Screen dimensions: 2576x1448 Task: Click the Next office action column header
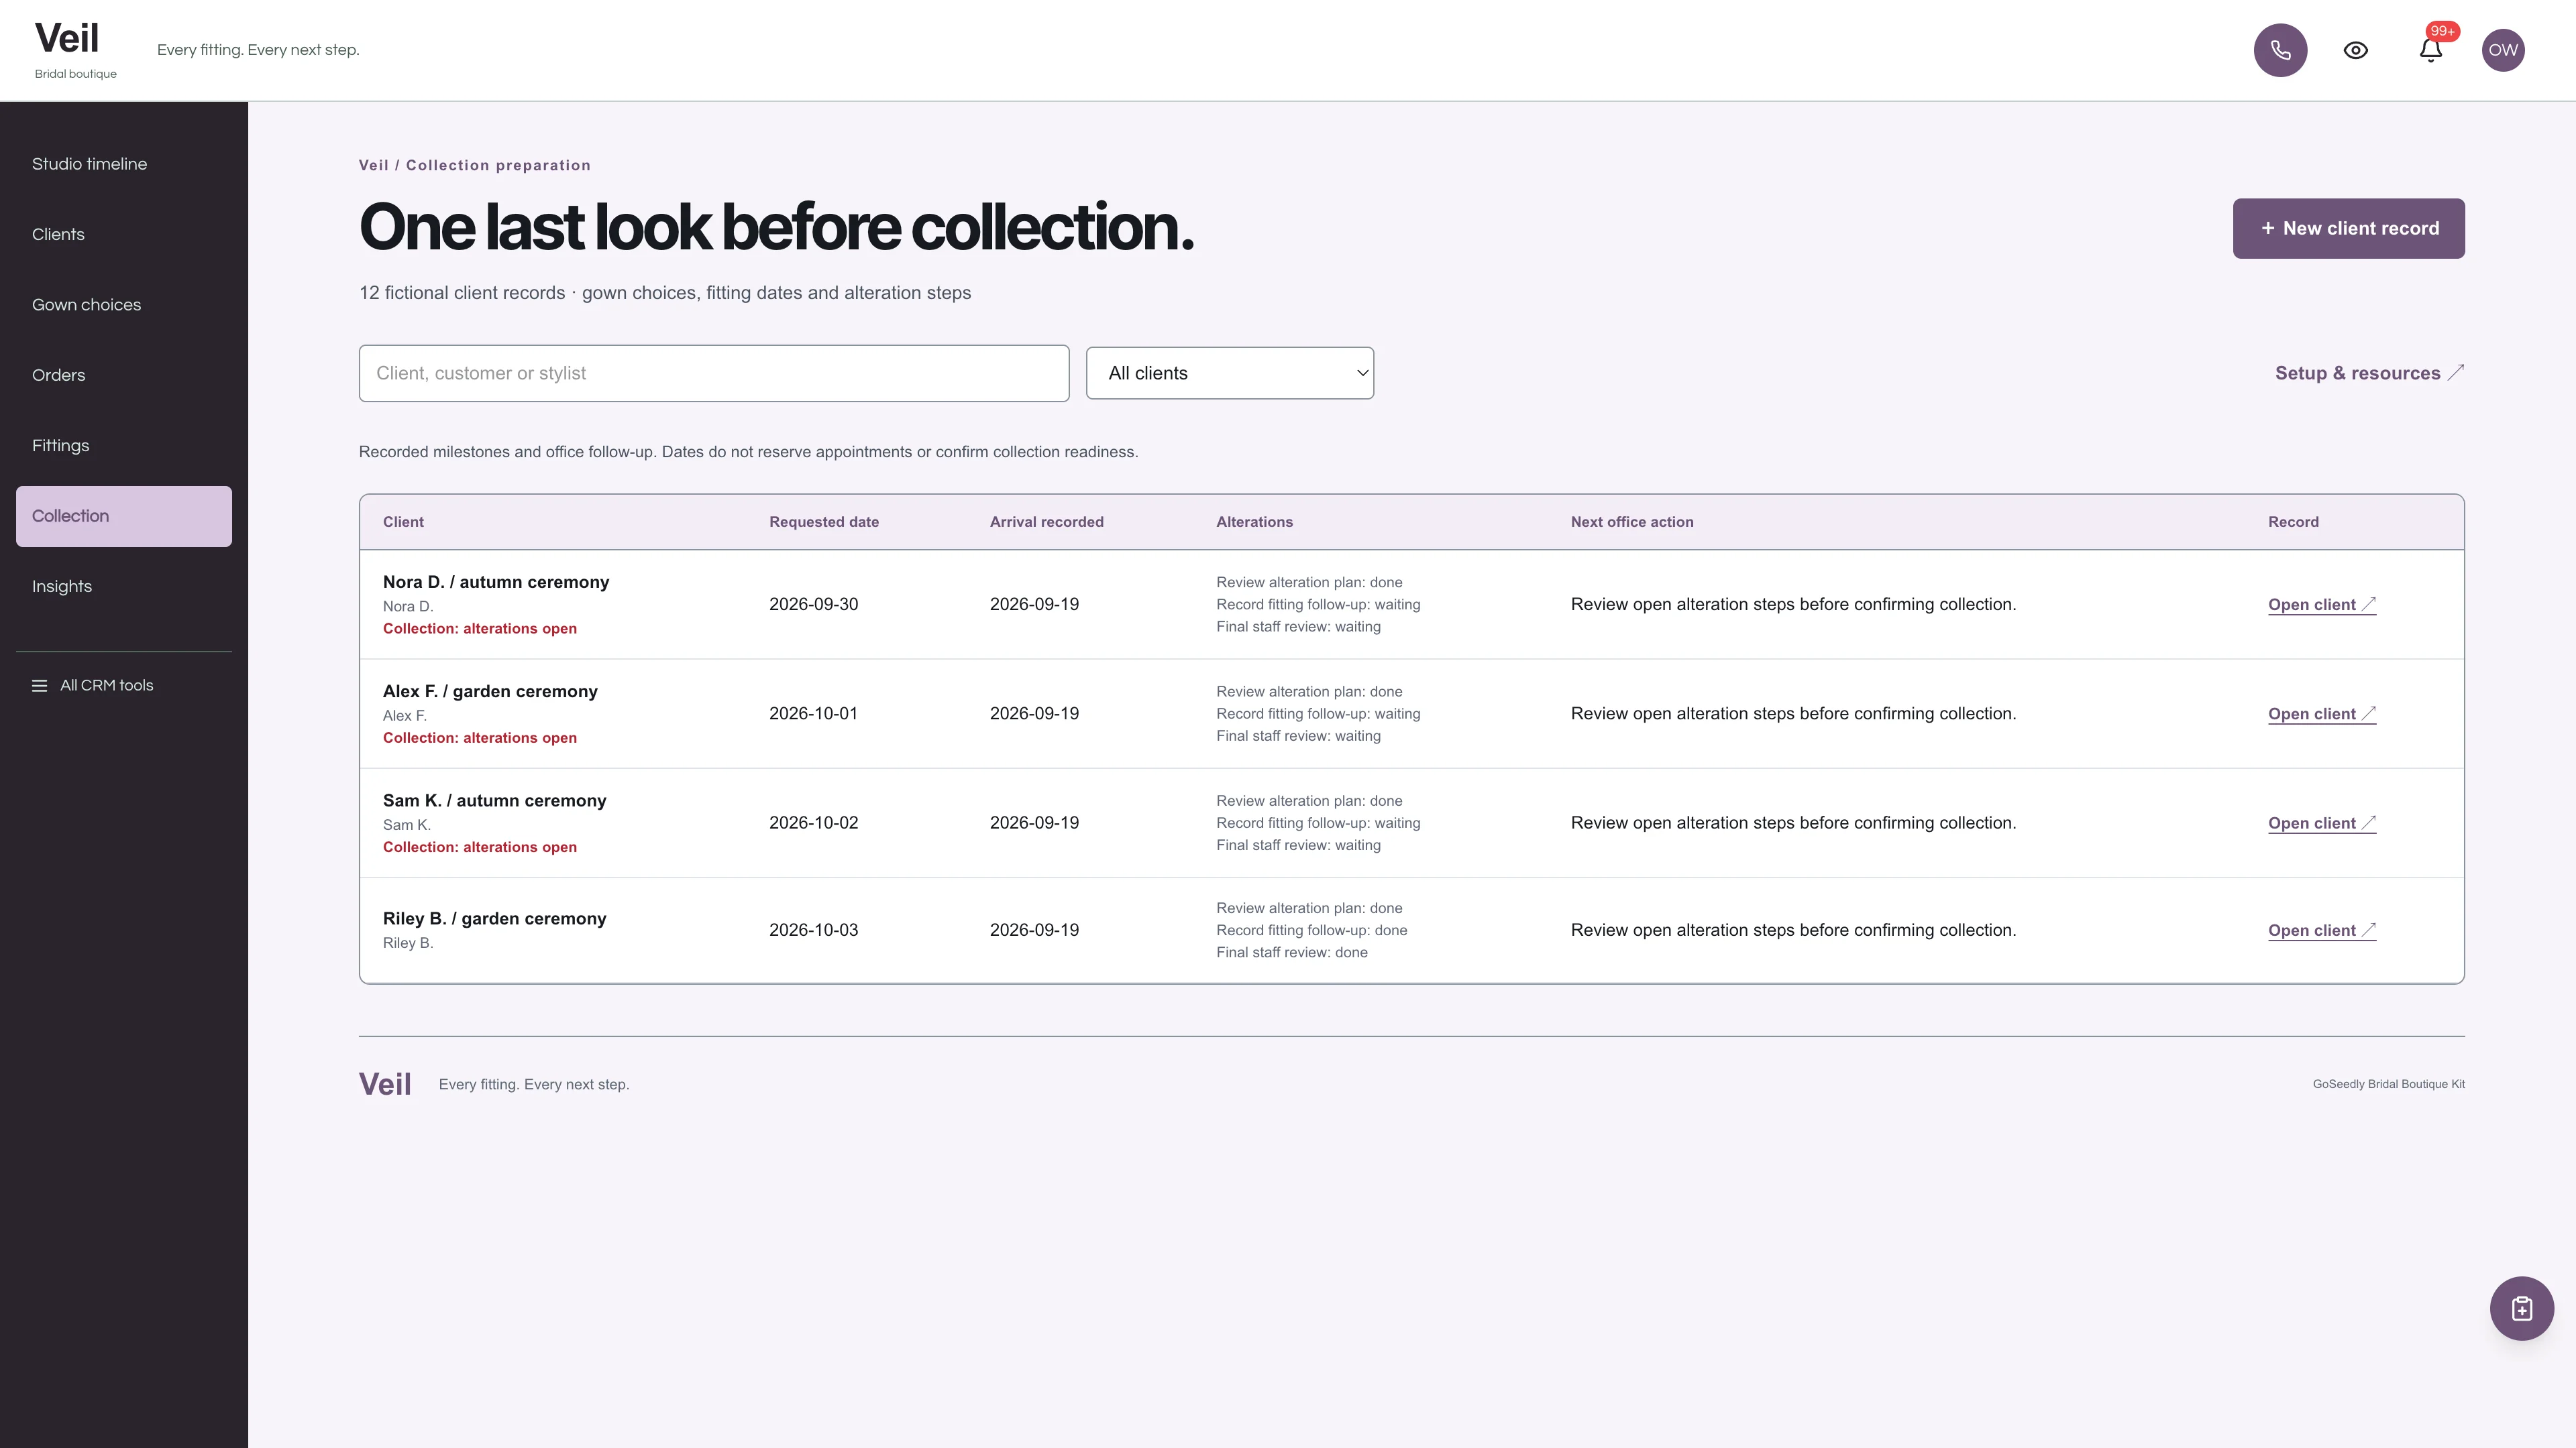[x=1631, y=522]
